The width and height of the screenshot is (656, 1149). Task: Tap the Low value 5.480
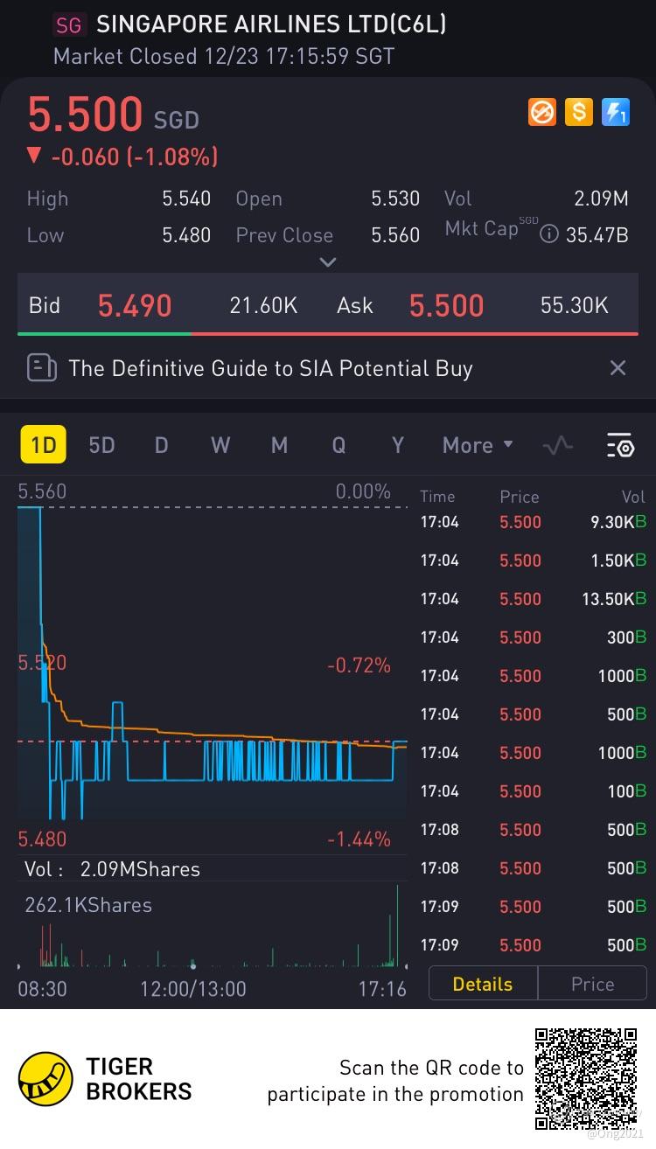tap(186, 235)
